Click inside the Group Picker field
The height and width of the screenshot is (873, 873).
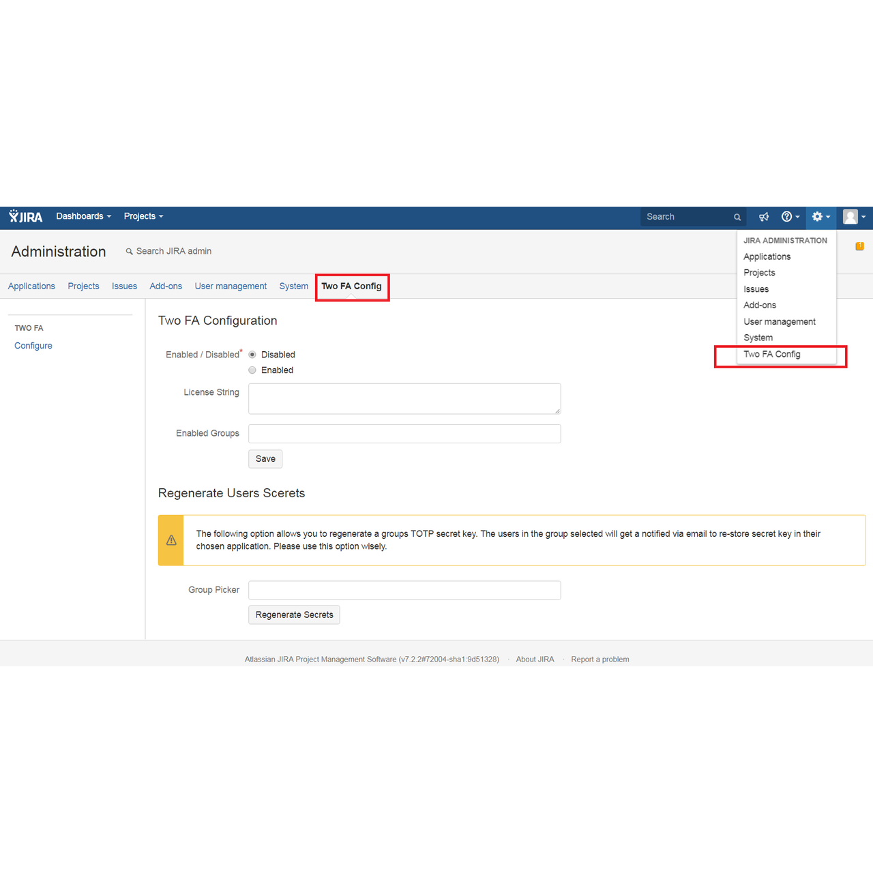coord(404,590)
